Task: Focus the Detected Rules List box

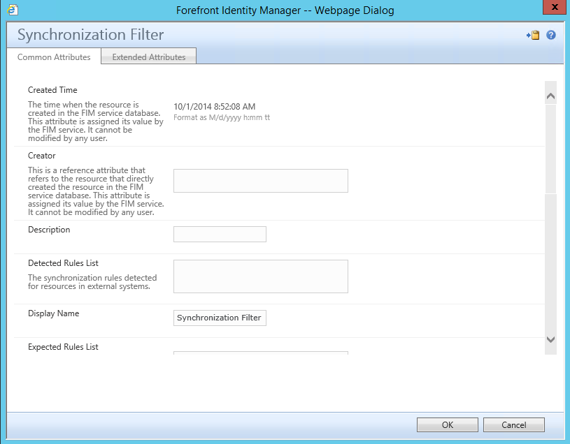Action: click(261, 276)
